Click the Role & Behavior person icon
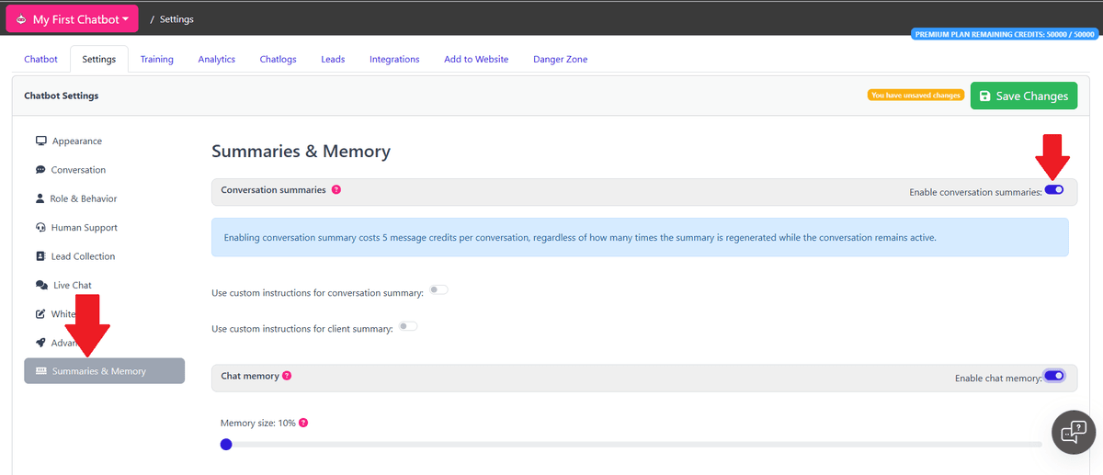Image resolution: width=1103 pixels, height=475 pixels. 40,198
